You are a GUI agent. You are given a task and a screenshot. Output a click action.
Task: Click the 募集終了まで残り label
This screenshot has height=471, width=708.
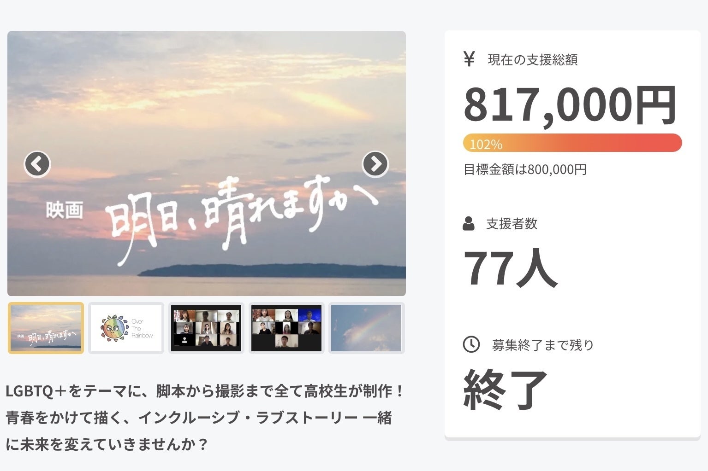(x=543, y=345)
